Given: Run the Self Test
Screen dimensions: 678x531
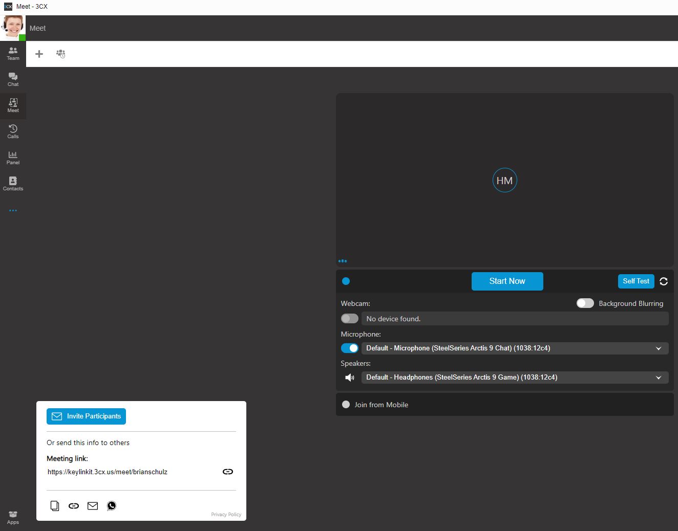Looking at the screenshot, I should pos(636,281).
